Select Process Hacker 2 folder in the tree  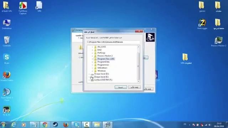pos(105,56)
